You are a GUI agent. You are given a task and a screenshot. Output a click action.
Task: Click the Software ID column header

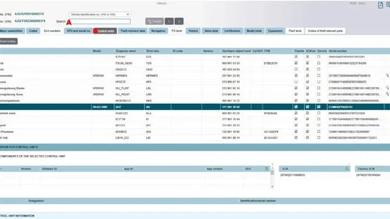coord(49,169)
